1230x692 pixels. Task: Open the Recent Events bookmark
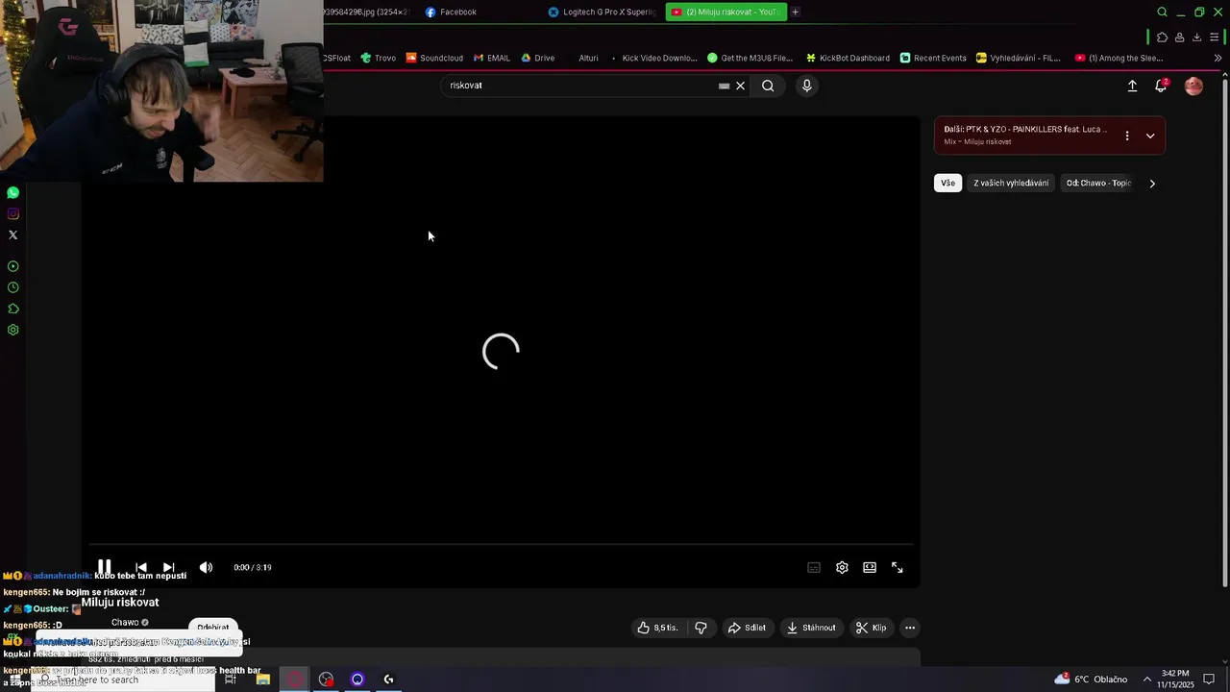[x=933, y=58]
